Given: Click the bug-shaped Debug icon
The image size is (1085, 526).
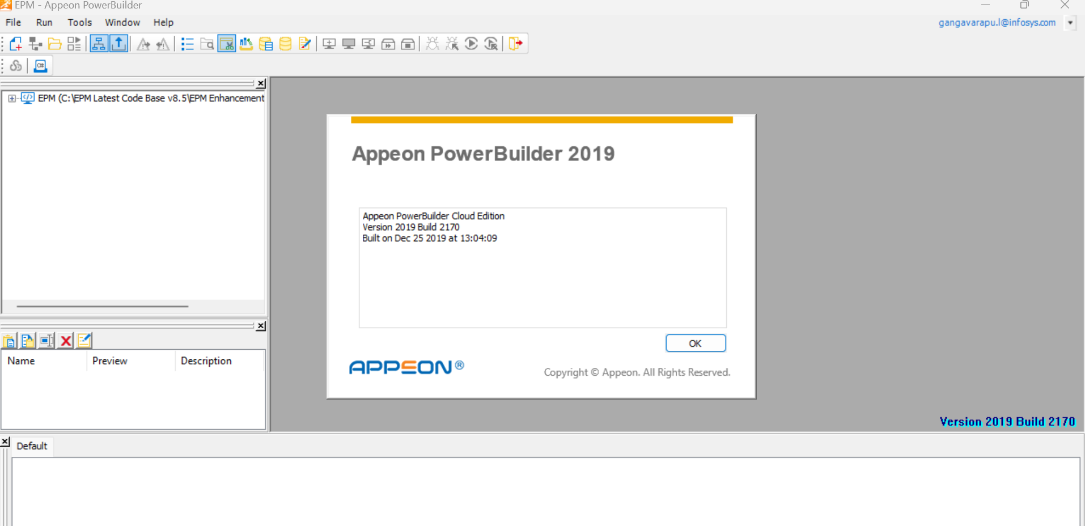Looking at the screenshot, I should [433, 44].
